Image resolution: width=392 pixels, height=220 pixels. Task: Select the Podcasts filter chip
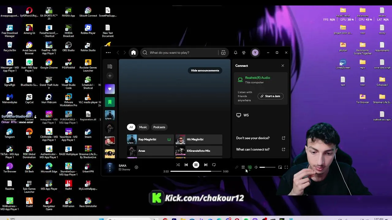coord(159,127)
